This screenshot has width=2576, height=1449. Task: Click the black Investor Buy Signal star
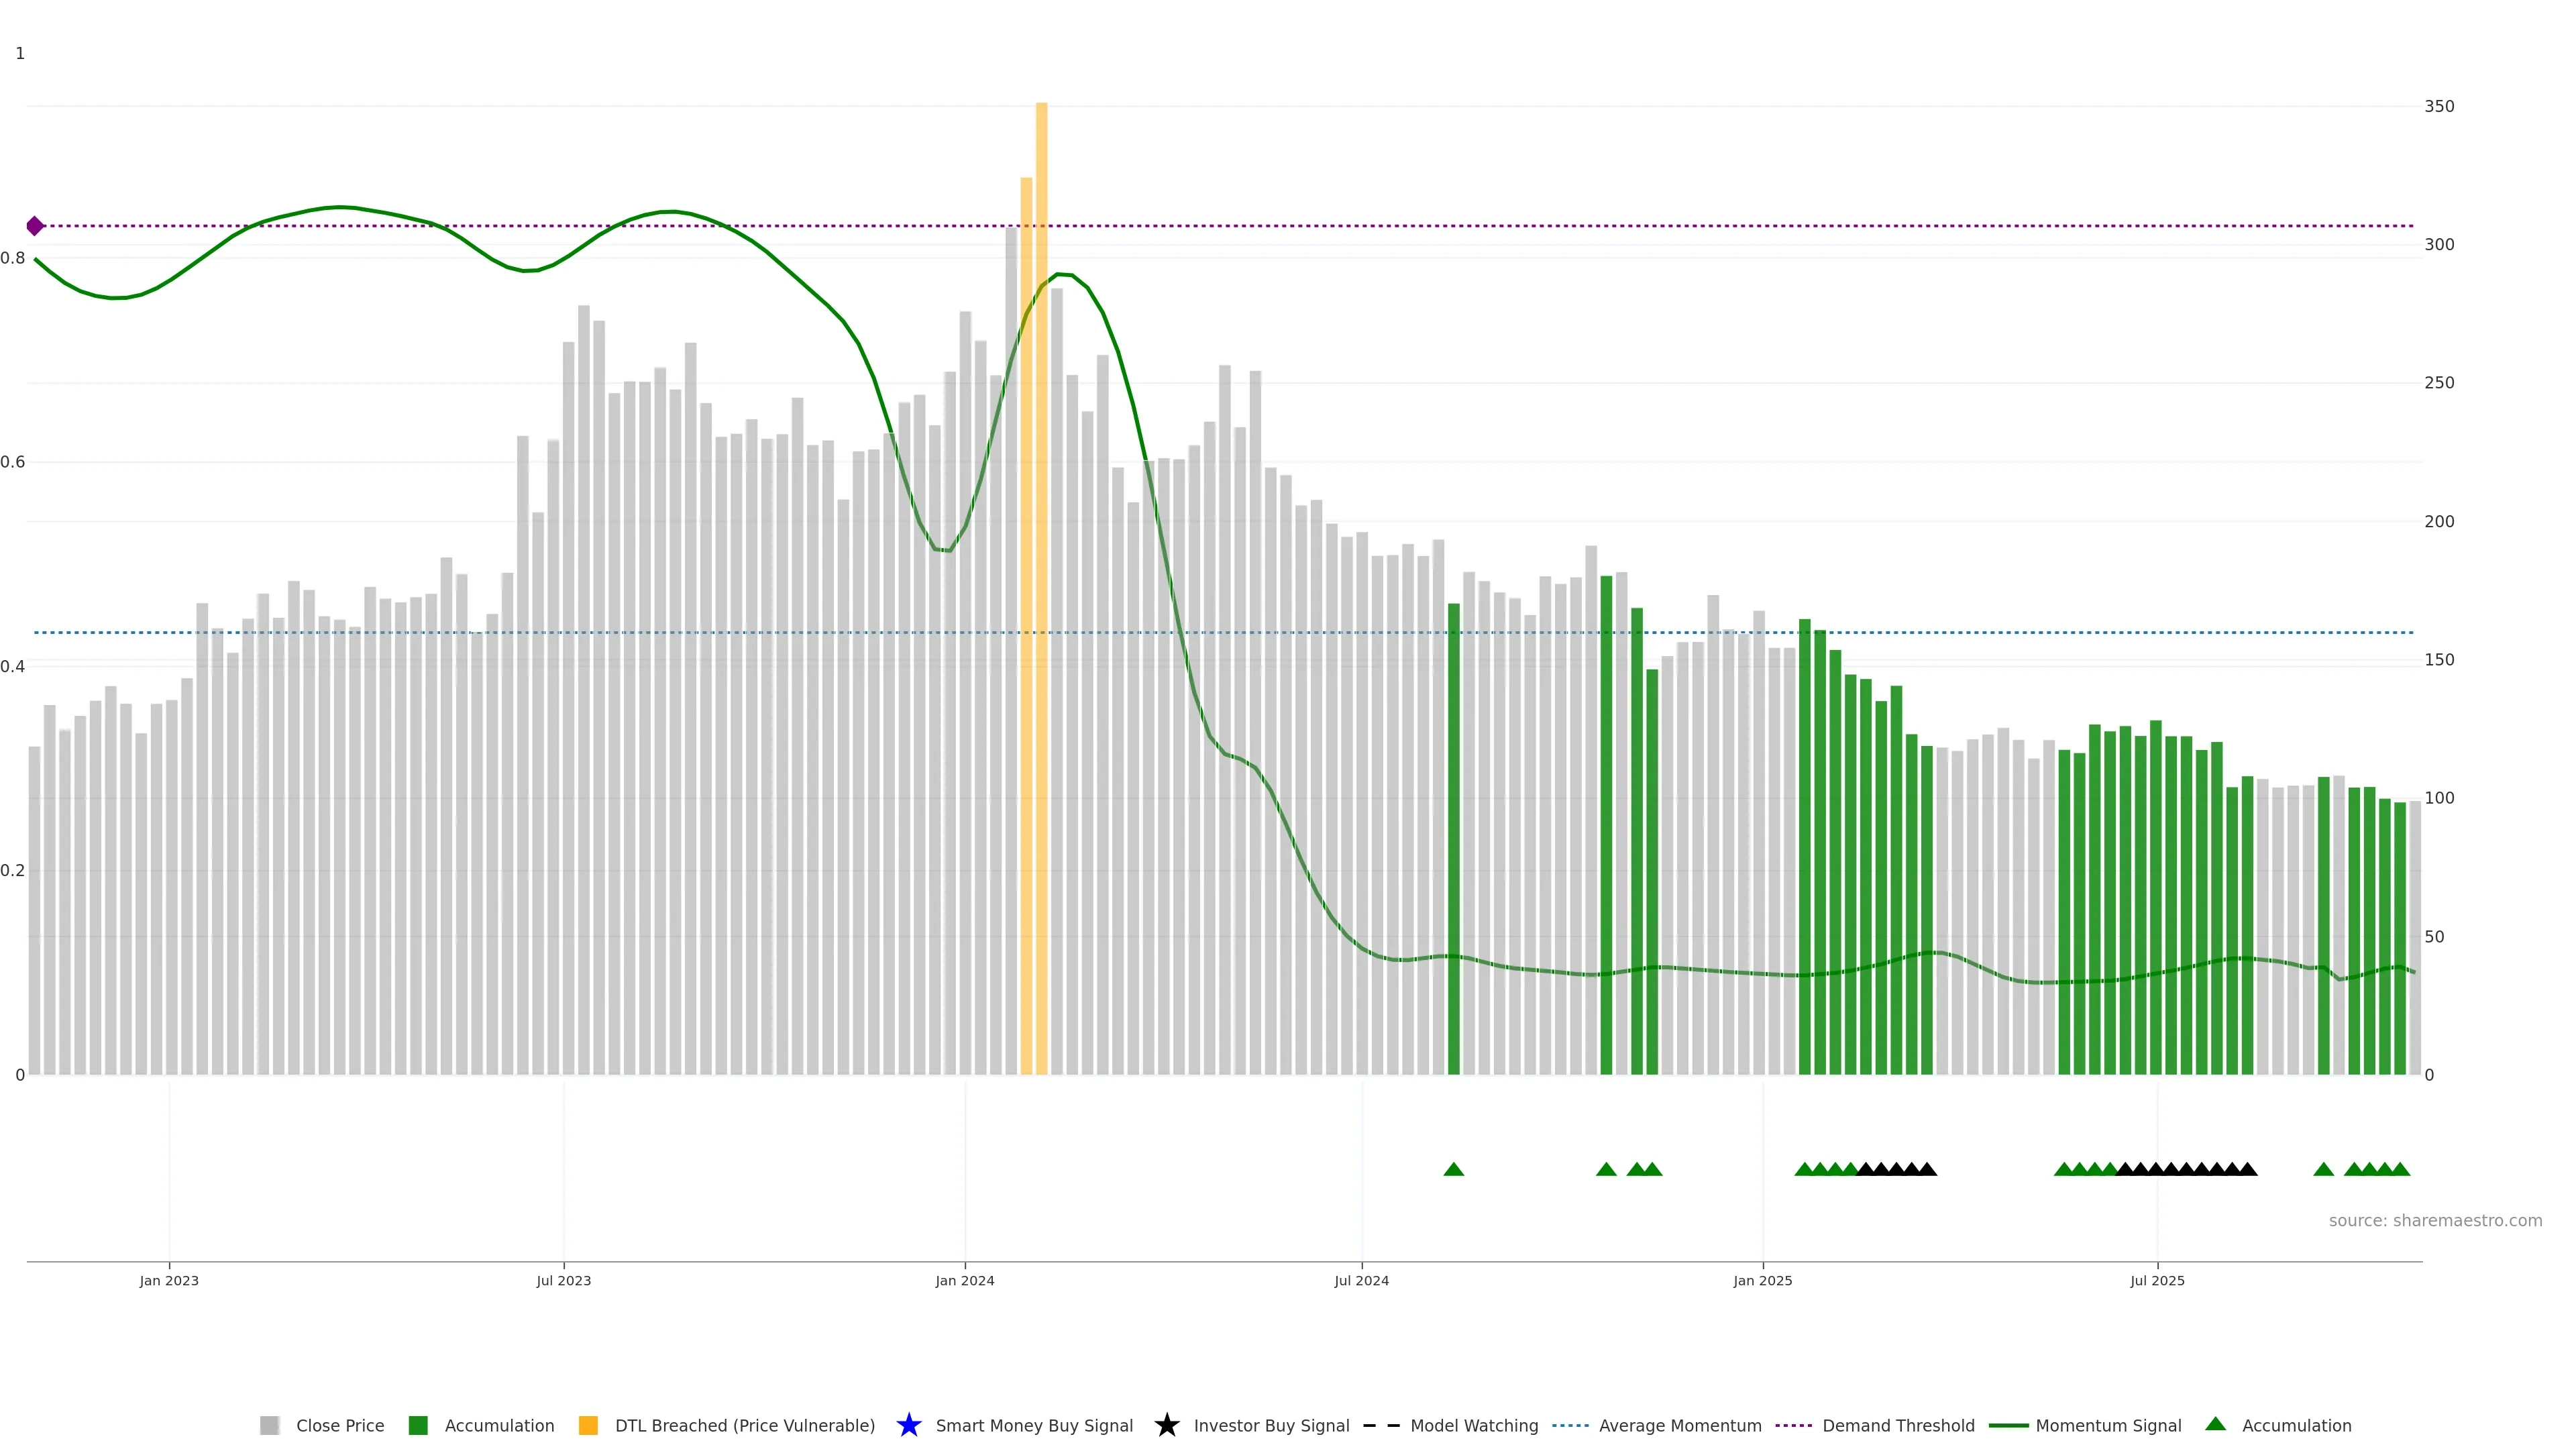pos(1166,1425)
